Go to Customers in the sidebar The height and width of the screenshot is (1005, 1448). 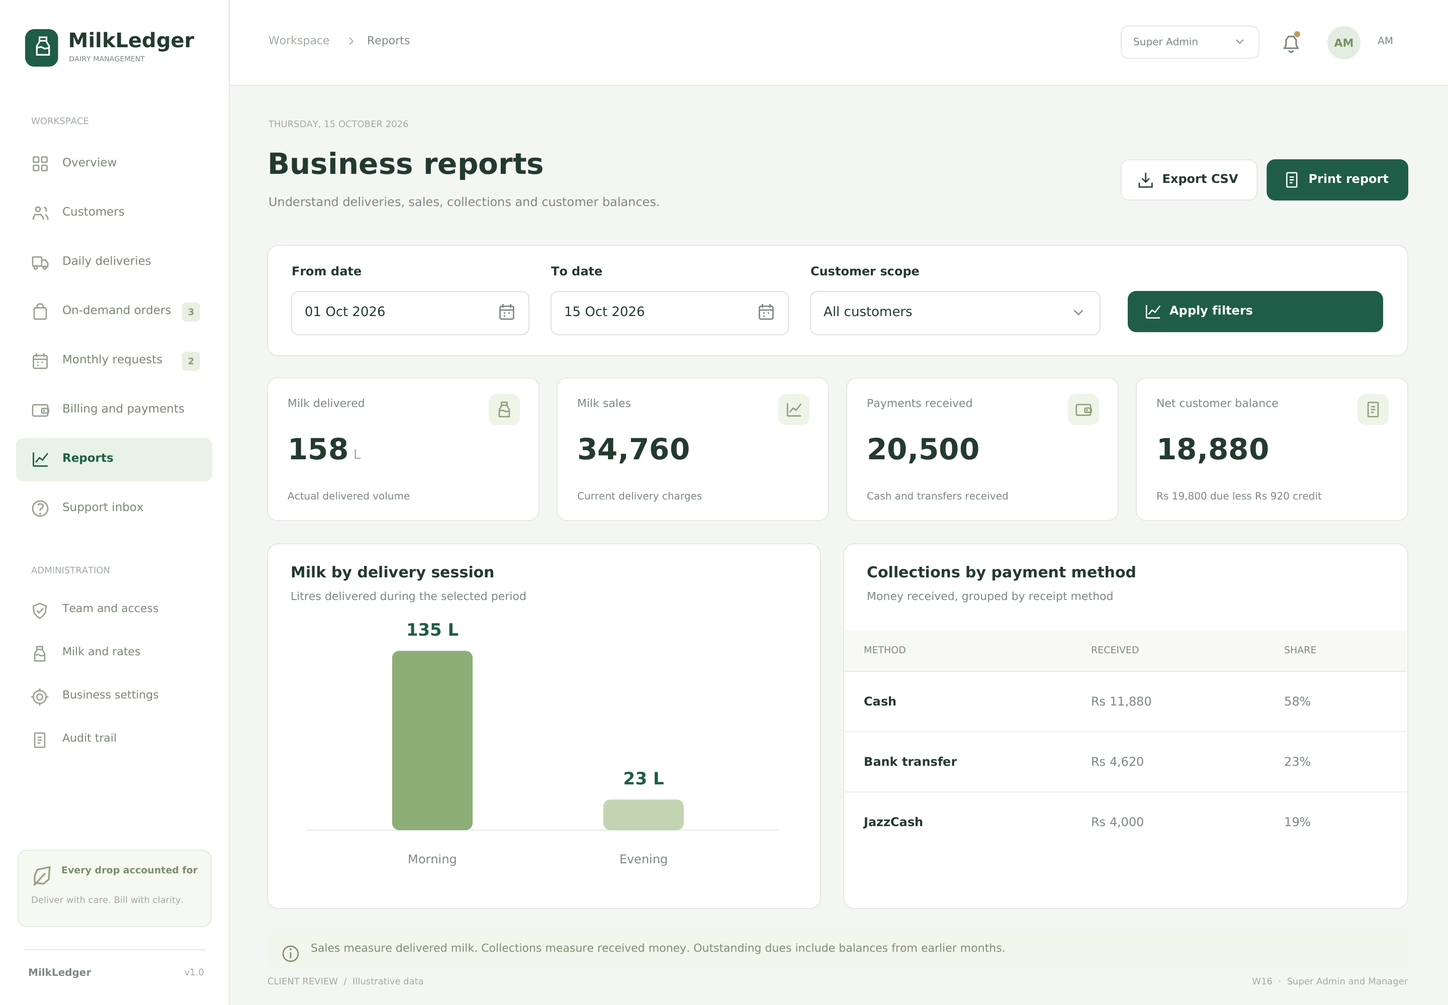click(114, 212)
